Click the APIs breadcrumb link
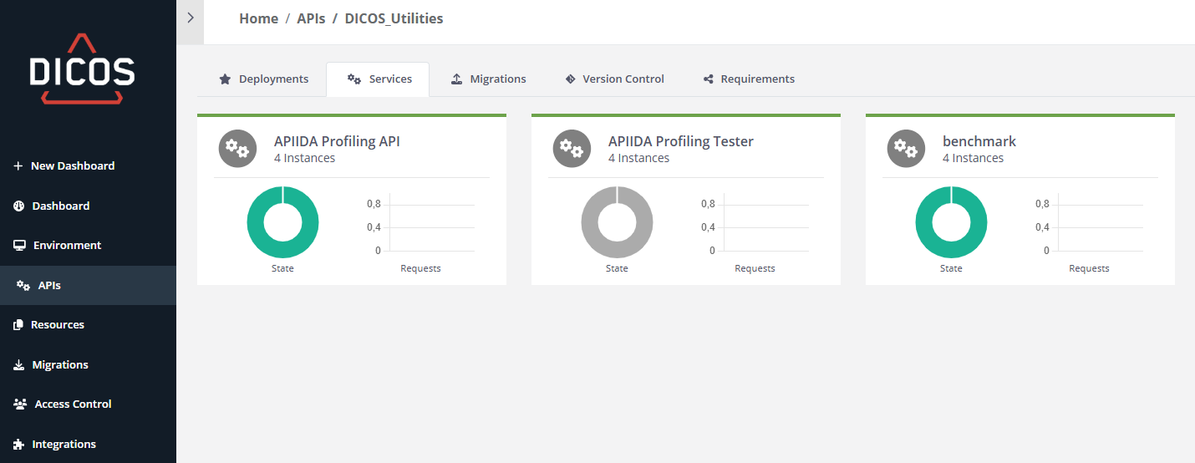Screen dimensions: 1195x463 pyautogui.click(x=311, y=18)
